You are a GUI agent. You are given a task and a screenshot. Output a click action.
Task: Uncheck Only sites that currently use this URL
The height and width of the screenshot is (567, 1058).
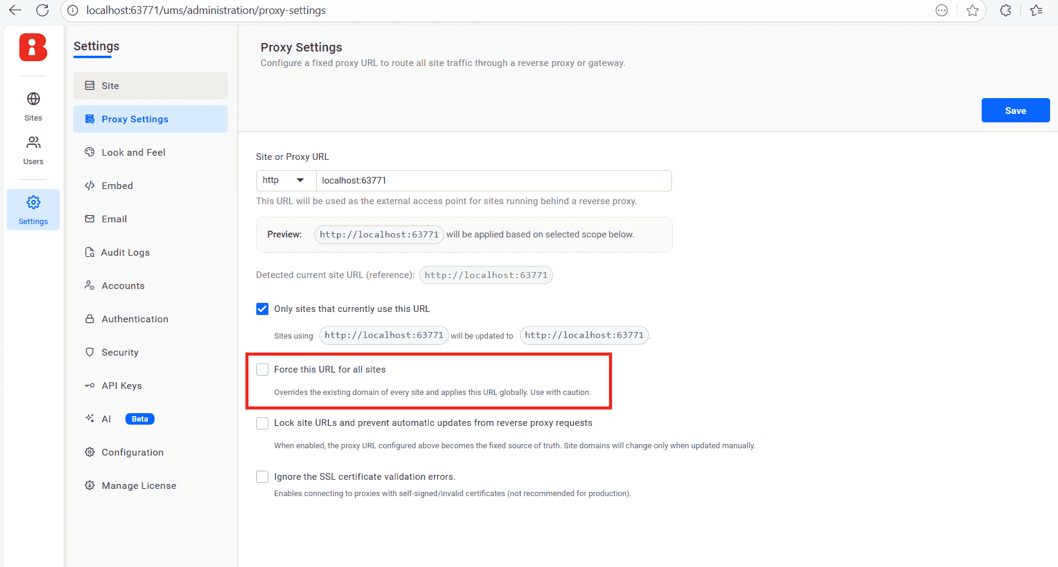pyautogui.click(x=262, y=309)
